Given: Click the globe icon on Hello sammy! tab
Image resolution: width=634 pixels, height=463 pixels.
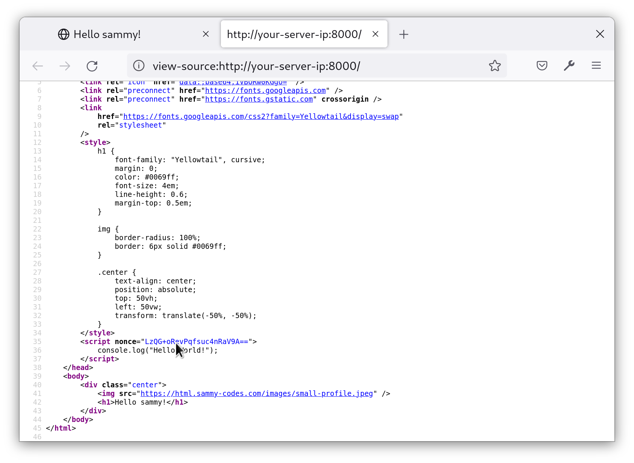Looking at the screenshot, I should tap(64, 34).
